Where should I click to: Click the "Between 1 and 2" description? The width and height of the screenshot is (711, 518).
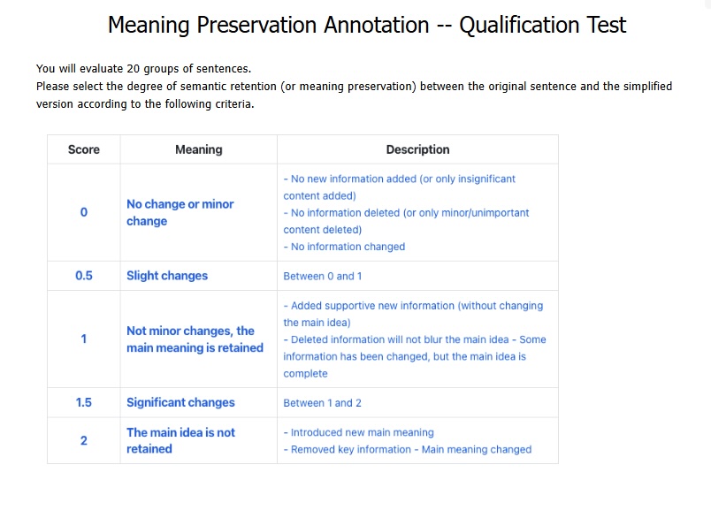pyautogui.click(x=323, y=403)
